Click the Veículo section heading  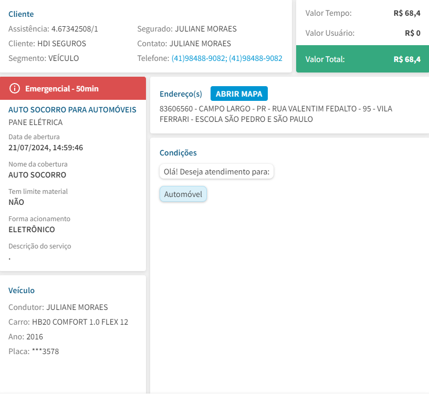click(22, 290)
